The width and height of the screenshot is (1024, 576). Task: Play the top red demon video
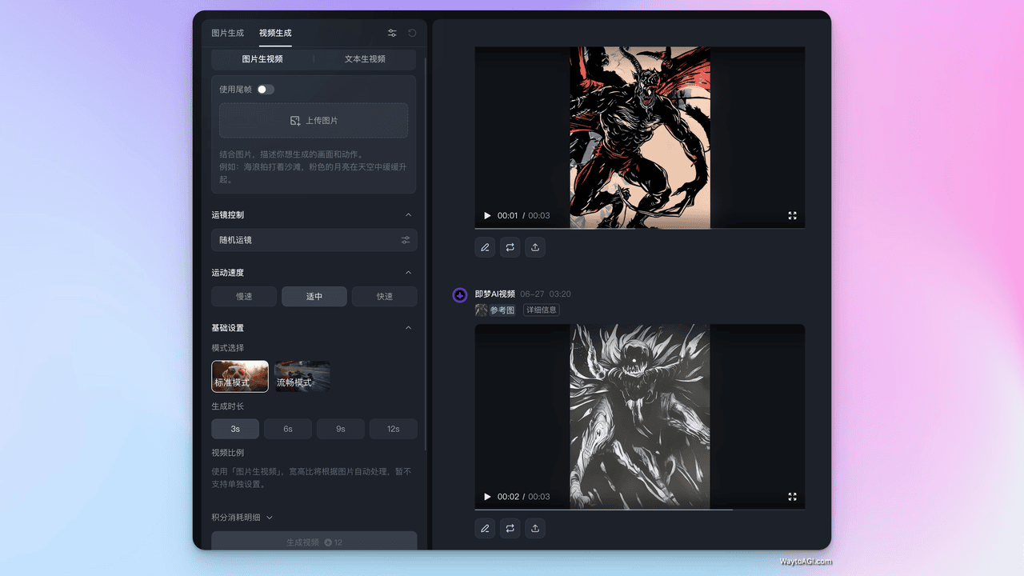tap(487, 216)
